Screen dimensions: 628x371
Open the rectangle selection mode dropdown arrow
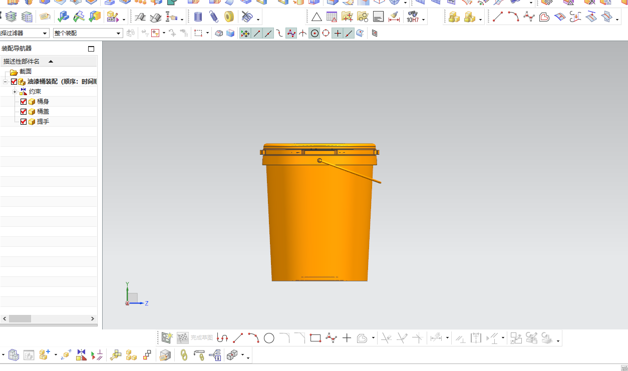[x=207, y=34]
